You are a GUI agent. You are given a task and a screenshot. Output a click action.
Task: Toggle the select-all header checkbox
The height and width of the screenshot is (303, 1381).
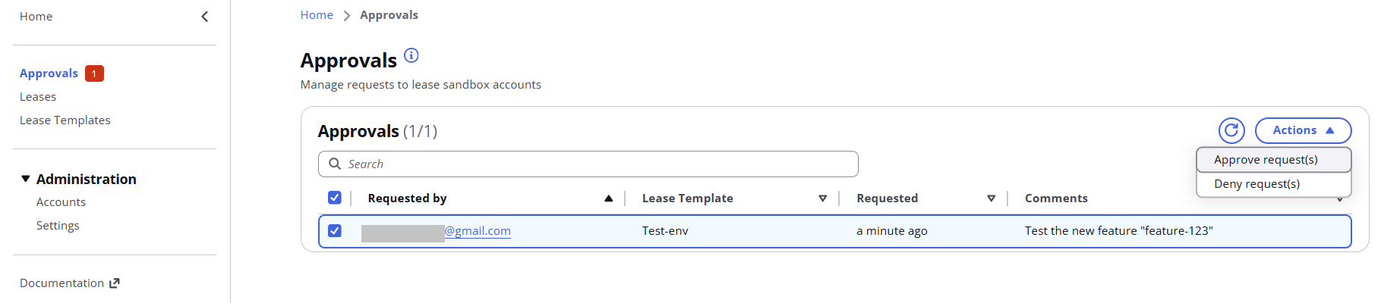click(x=335, y=198)
